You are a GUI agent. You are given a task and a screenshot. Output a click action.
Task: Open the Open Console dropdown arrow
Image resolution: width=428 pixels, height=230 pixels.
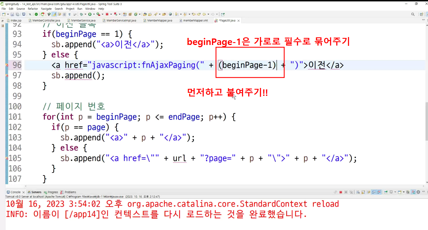pyautogui.click(x=404, y=192)
